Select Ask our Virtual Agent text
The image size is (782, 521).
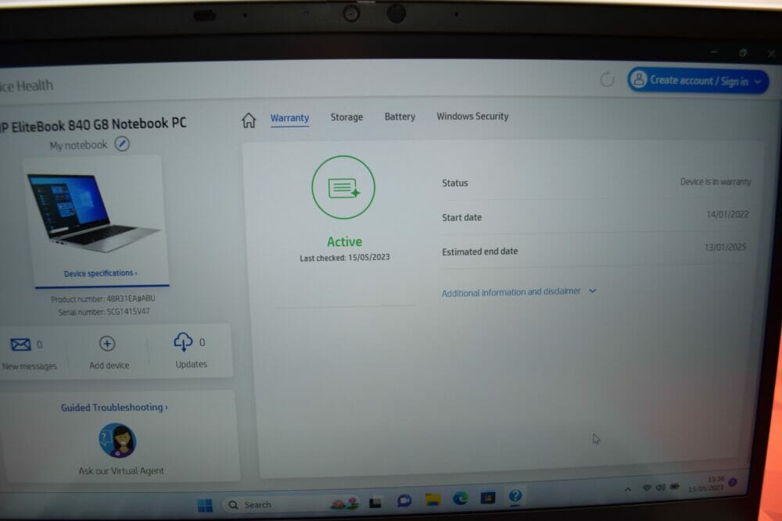[x=121, y=471]
